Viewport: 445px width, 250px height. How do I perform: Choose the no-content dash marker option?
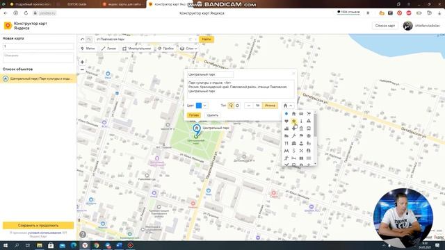tap(249, 106)
